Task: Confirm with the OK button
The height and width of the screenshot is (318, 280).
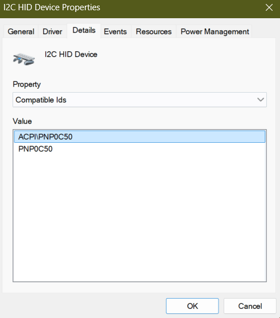Action: point(192,306)
